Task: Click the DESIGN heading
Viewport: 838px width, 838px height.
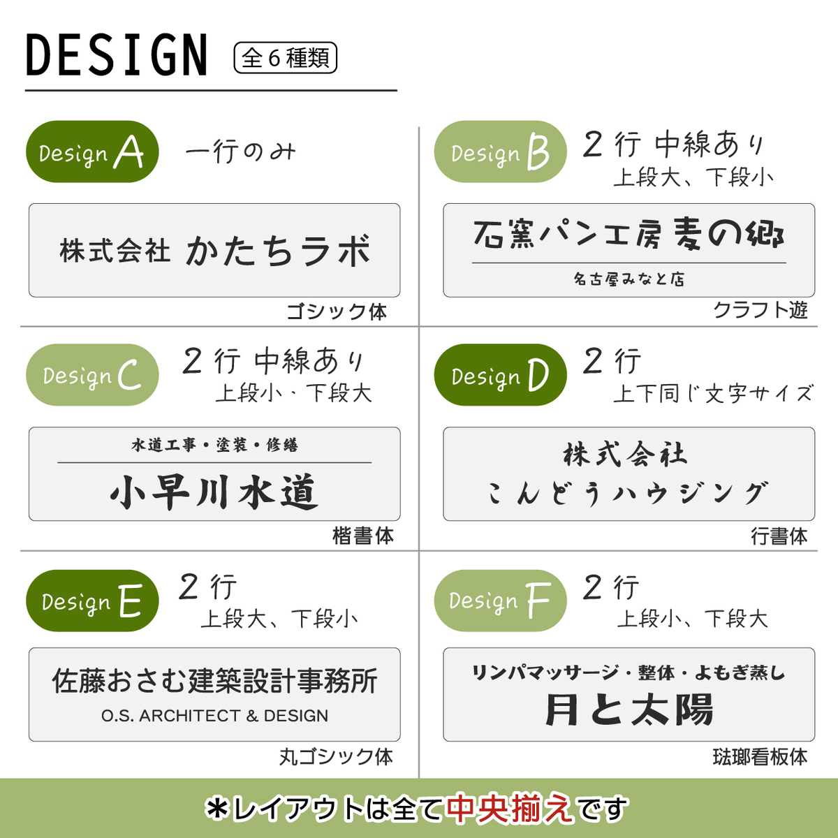Action: coord(117,55)
